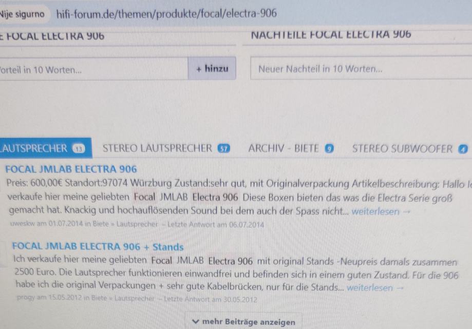Viewport: 472px width, 329px height.
Task: Click the 13 count badge on Lautsprecher
Action: click(79, 148)
